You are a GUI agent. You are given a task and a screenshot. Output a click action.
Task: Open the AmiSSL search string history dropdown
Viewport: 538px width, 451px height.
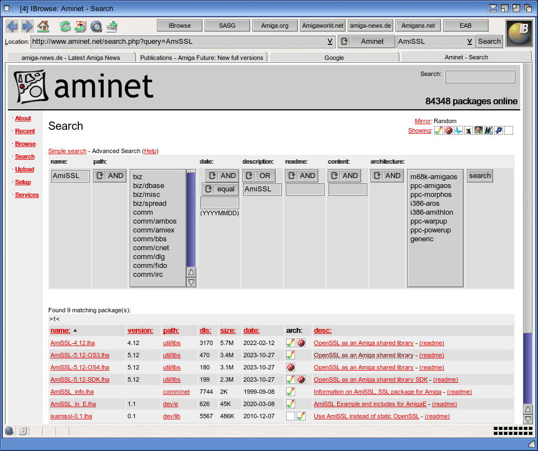pos(470,42)
